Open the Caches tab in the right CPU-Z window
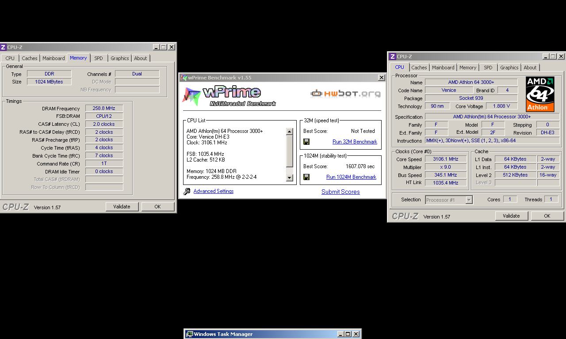Screen dimensions: 566x339 point(419,68)
